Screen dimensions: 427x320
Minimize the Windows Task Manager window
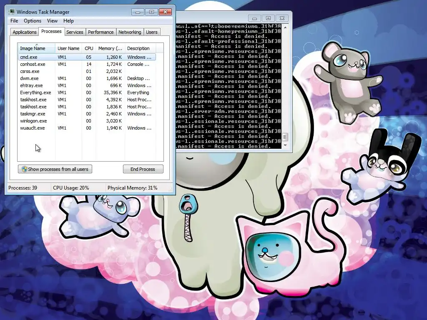[138, 12]
